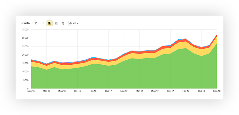The image size is (239, 115).
Task: Click the 25 000 y-axis label
Action: point(25,46)
